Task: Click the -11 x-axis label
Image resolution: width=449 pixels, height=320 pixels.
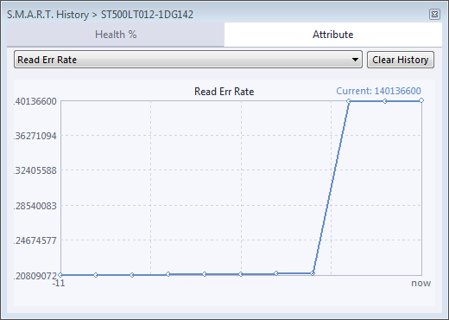Action: click(59, 284)
